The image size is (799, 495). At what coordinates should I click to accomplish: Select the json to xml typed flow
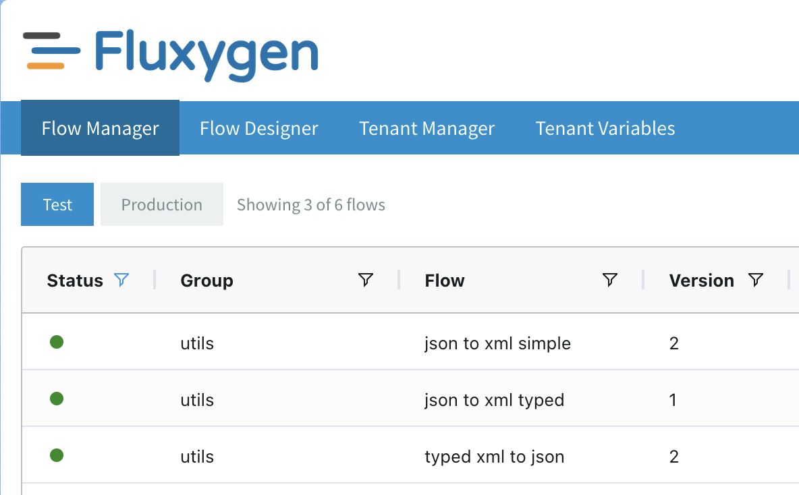[494, 400]
